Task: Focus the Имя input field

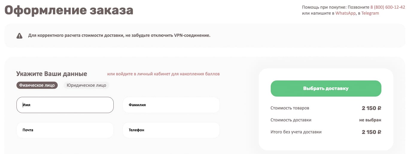Action: click(65, 105)
